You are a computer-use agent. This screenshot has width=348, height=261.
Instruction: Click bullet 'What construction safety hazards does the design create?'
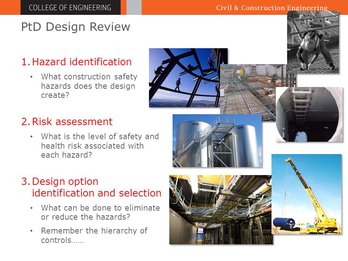[89, 86]
